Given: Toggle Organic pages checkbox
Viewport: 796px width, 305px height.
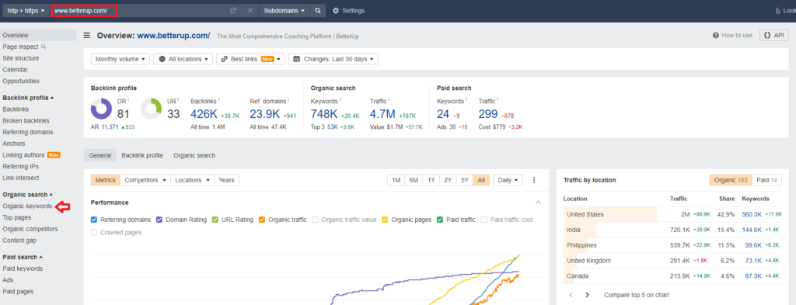Looking at the screenshot, I should click(386, 220).
